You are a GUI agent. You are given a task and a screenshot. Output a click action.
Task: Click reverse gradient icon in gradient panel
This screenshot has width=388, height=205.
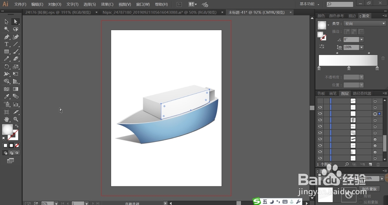[x=321, y=46]
